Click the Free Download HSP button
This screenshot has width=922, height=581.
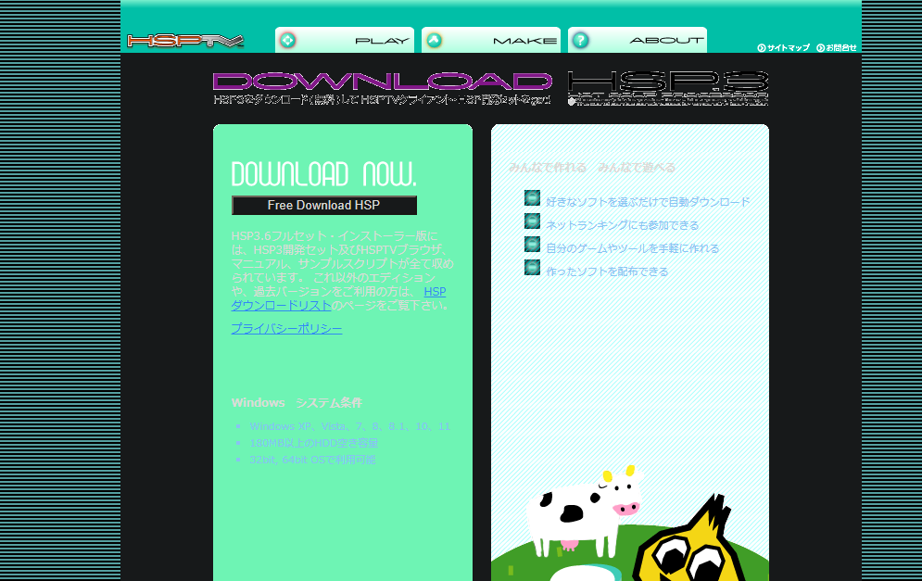[x=324, y=205]
